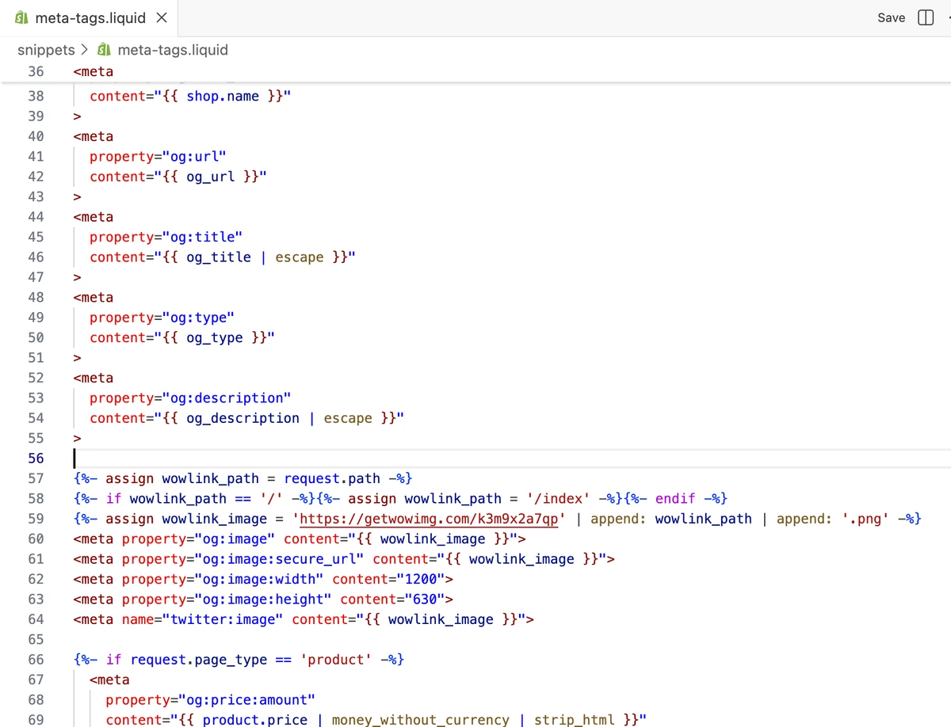Click 'og:url' property value on line 41
The image size is (951, 727).
click(193, 157)
